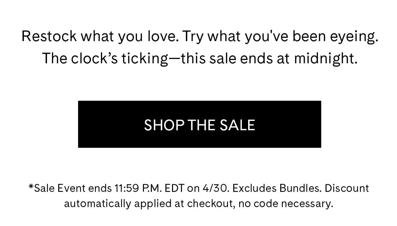Image resolution: width=397 pixels, height=226 pixels.
Task: Click the "Restock what you love." sentence
Action: click(x=102, y=36)
